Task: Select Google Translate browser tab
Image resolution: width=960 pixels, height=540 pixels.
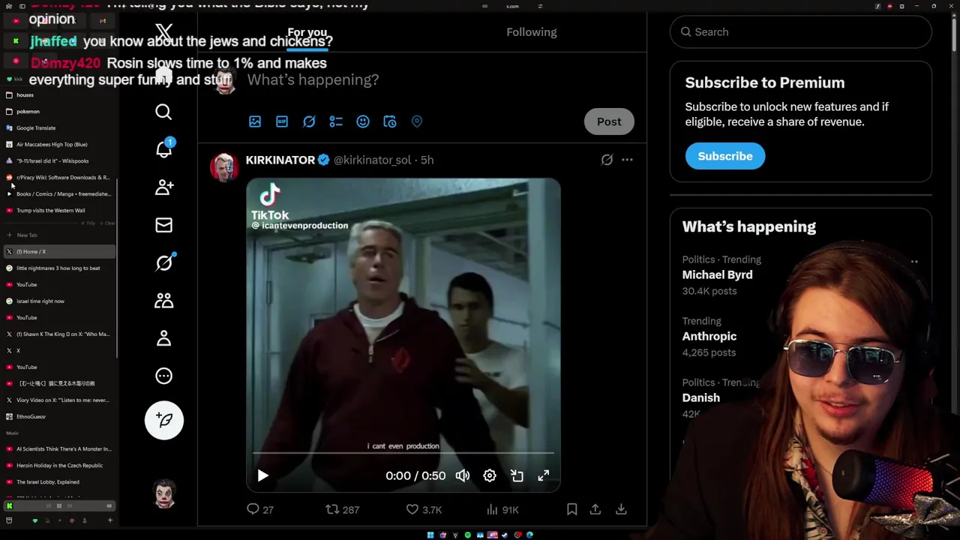Action: [x=59, y=127]
